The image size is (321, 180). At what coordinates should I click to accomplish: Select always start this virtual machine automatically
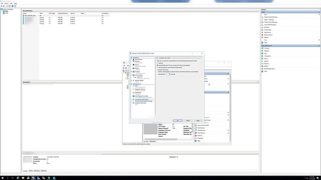157,67
